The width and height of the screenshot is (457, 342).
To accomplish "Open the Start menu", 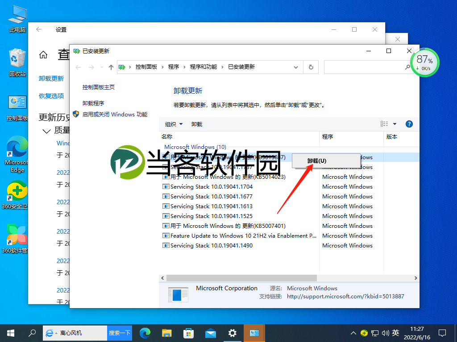I will point(10,333).
